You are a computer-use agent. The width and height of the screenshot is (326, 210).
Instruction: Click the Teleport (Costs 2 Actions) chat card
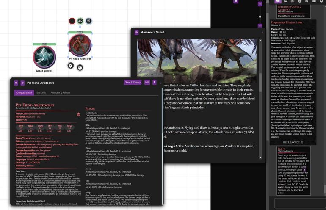click(x=294, y=11)
